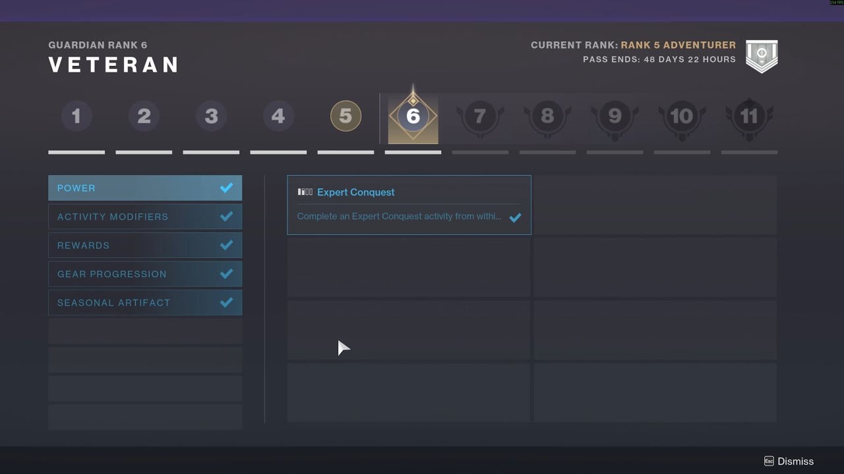Select highlighted Guardian Rank 6 icon
The height and width of the screenshot is (474, 844).
(x=413, y=117)
